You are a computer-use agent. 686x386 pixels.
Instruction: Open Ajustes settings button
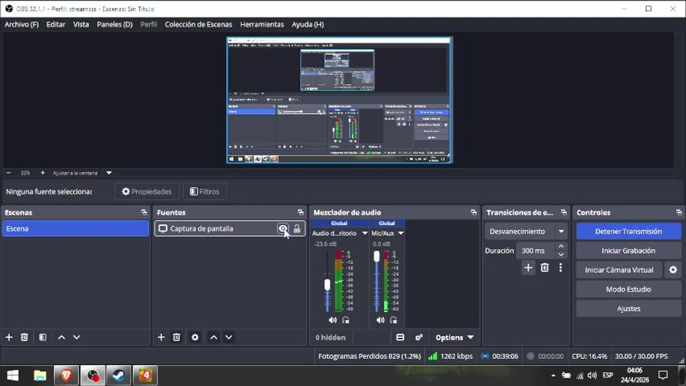point(629,309)
